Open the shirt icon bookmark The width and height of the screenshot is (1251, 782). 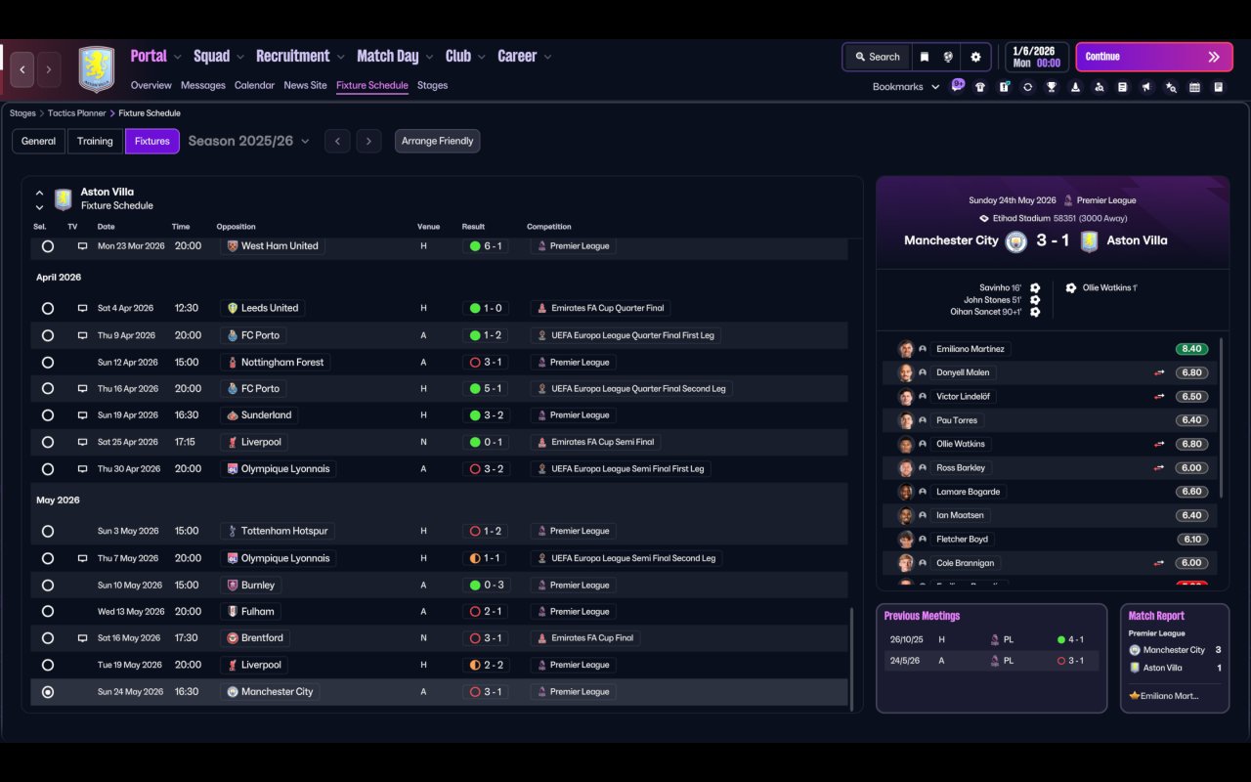980,87
